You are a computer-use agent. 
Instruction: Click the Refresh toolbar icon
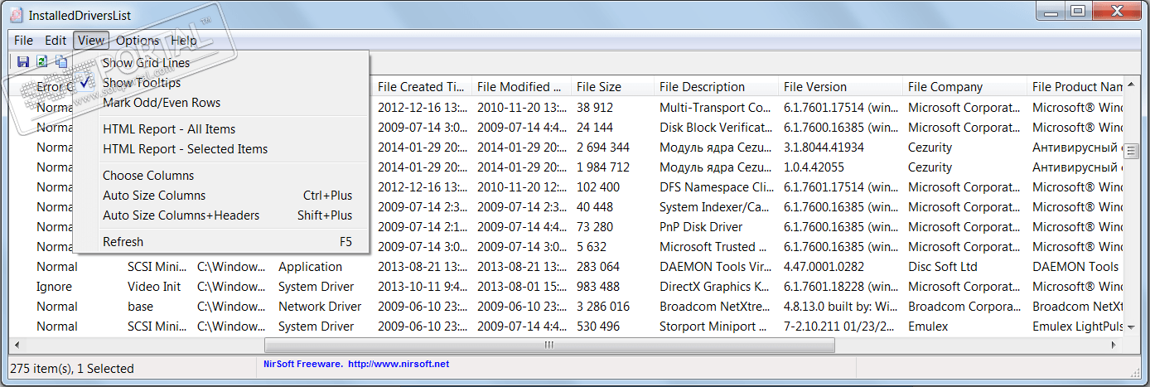tap(42, 62)
